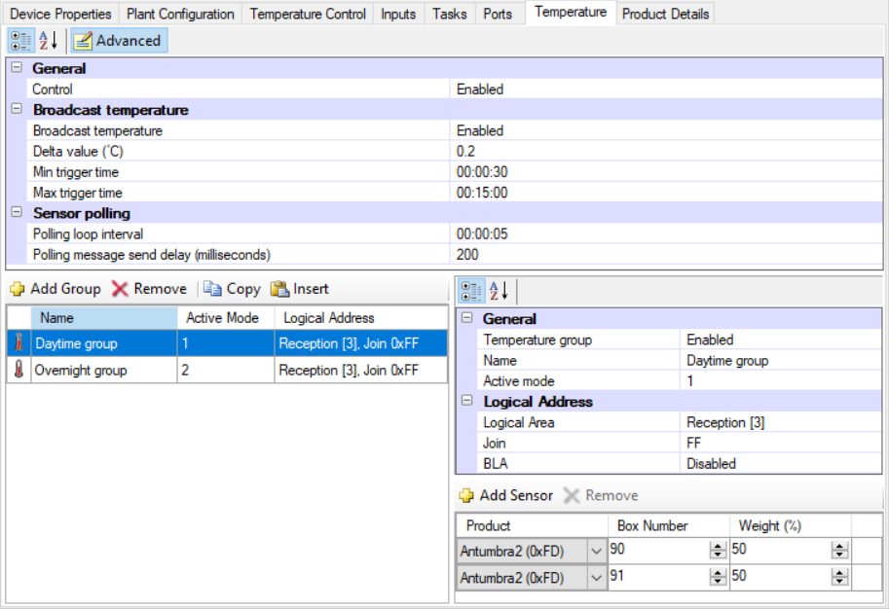Click the A-Z sort icon above group properties
The width and height of the screenshot is (889, 609).
(498, 290)
